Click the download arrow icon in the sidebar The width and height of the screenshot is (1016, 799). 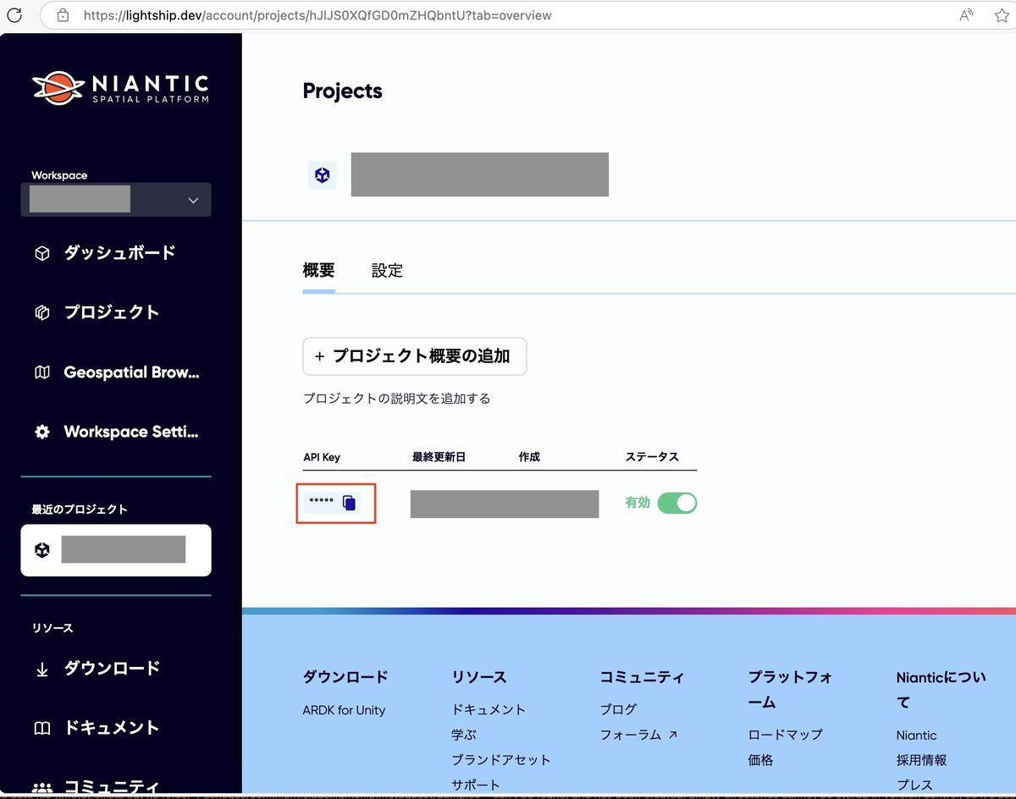pos(41,670)
